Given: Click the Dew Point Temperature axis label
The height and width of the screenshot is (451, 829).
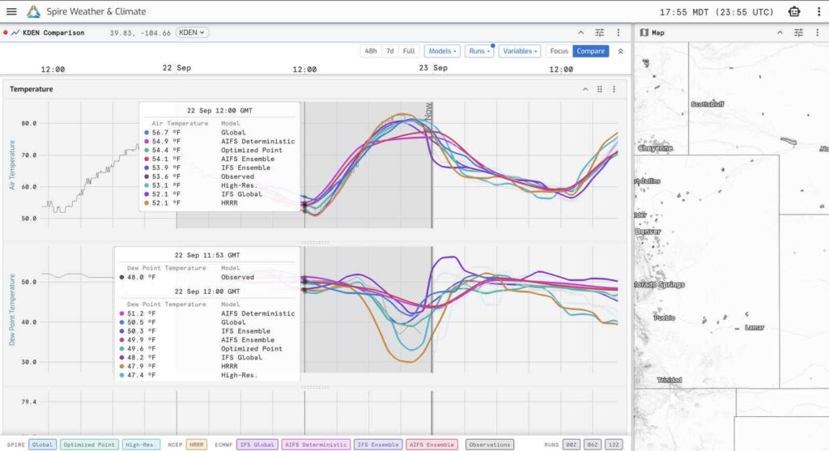Looking at the screenshot, I should pos(12,310).
